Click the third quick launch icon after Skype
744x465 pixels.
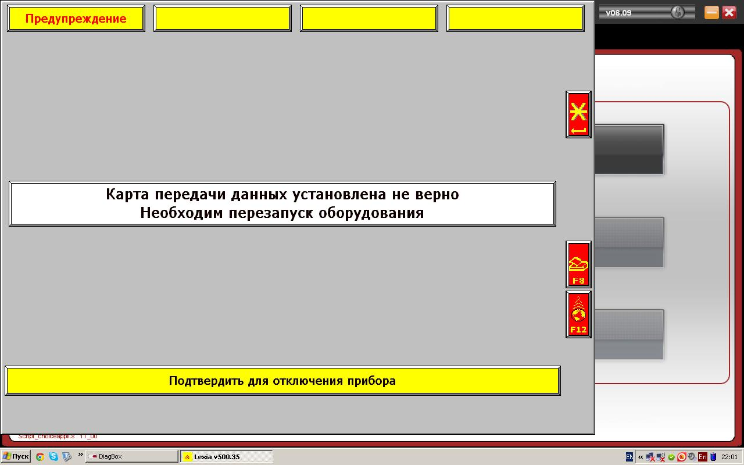pyautogui.click(x=67, y=457)
